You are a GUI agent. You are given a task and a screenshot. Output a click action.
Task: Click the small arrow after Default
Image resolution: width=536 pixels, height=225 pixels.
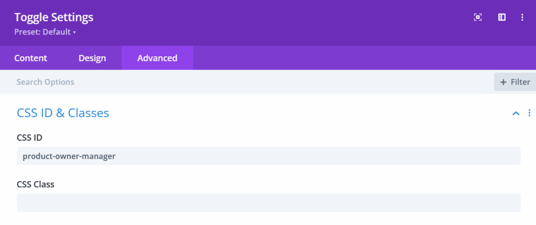(74, 32)
